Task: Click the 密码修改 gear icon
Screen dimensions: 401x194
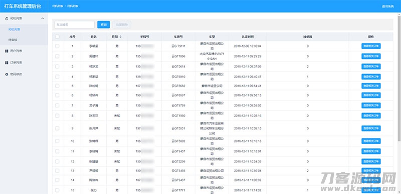Action: click(7, 74)
